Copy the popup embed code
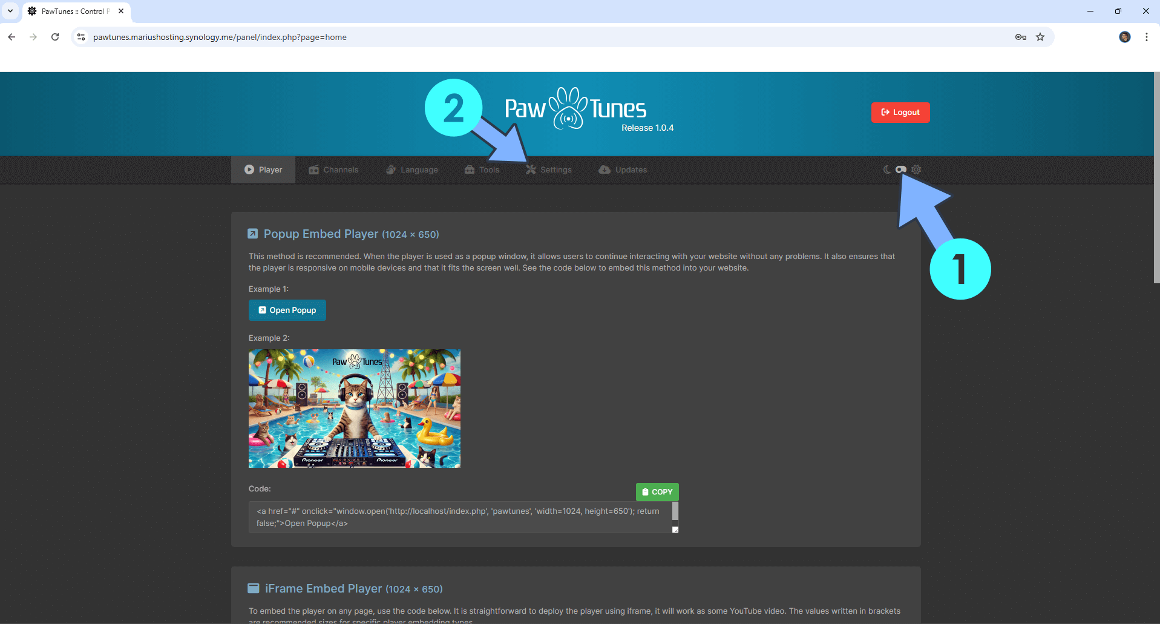The image size is (1160, 624). tap(657, 492)
